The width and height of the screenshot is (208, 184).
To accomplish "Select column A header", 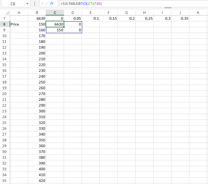I will point(19,13).
